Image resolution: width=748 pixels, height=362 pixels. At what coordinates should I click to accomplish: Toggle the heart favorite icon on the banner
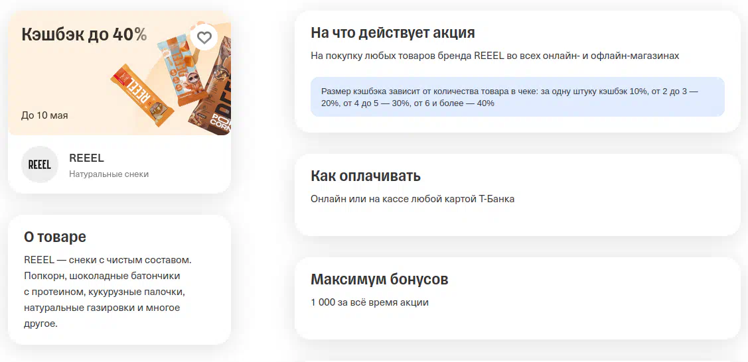point(204,38)
